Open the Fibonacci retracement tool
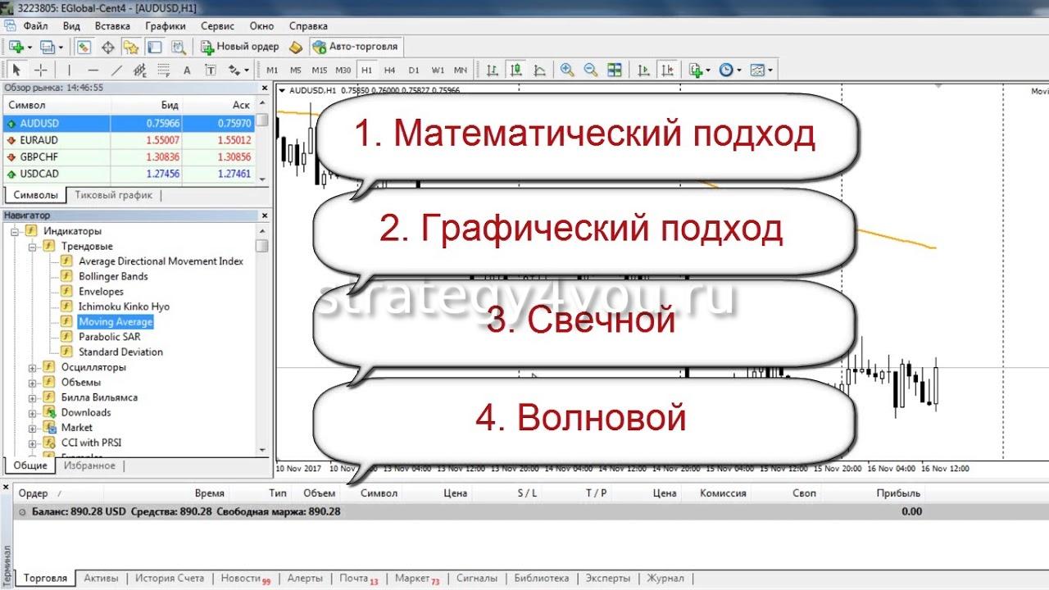Viewport: 1049px width, 590px height. 163,70
